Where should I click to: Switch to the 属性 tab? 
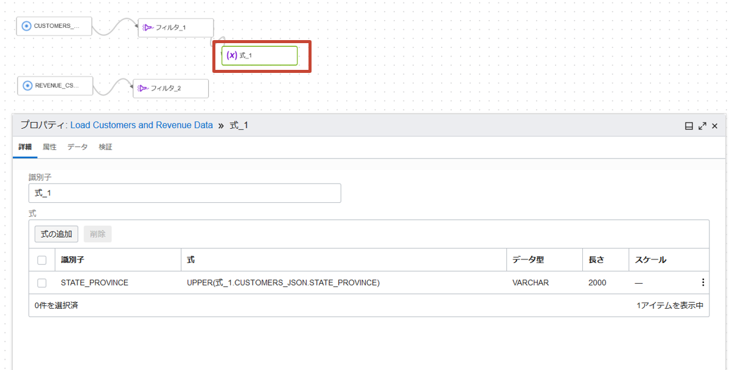pos(49,147)
